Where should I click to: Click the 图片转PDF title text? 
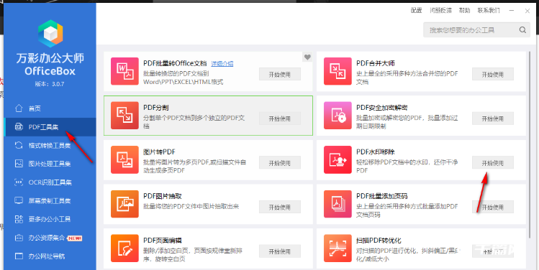point(160,152)
